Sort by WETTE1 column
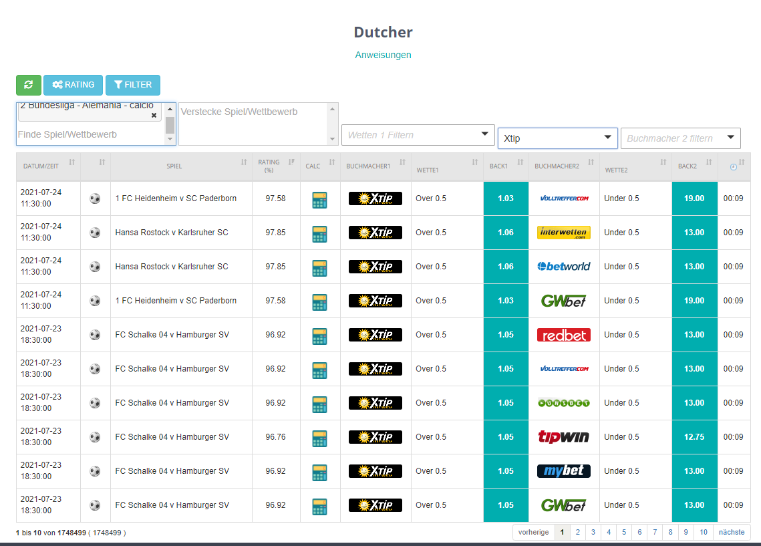This screenshot has width=761, height=546. (x=474, y=162)
